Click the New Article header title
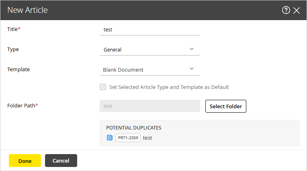The width and height of the screenshot is (307, 171). coord(27,10)
